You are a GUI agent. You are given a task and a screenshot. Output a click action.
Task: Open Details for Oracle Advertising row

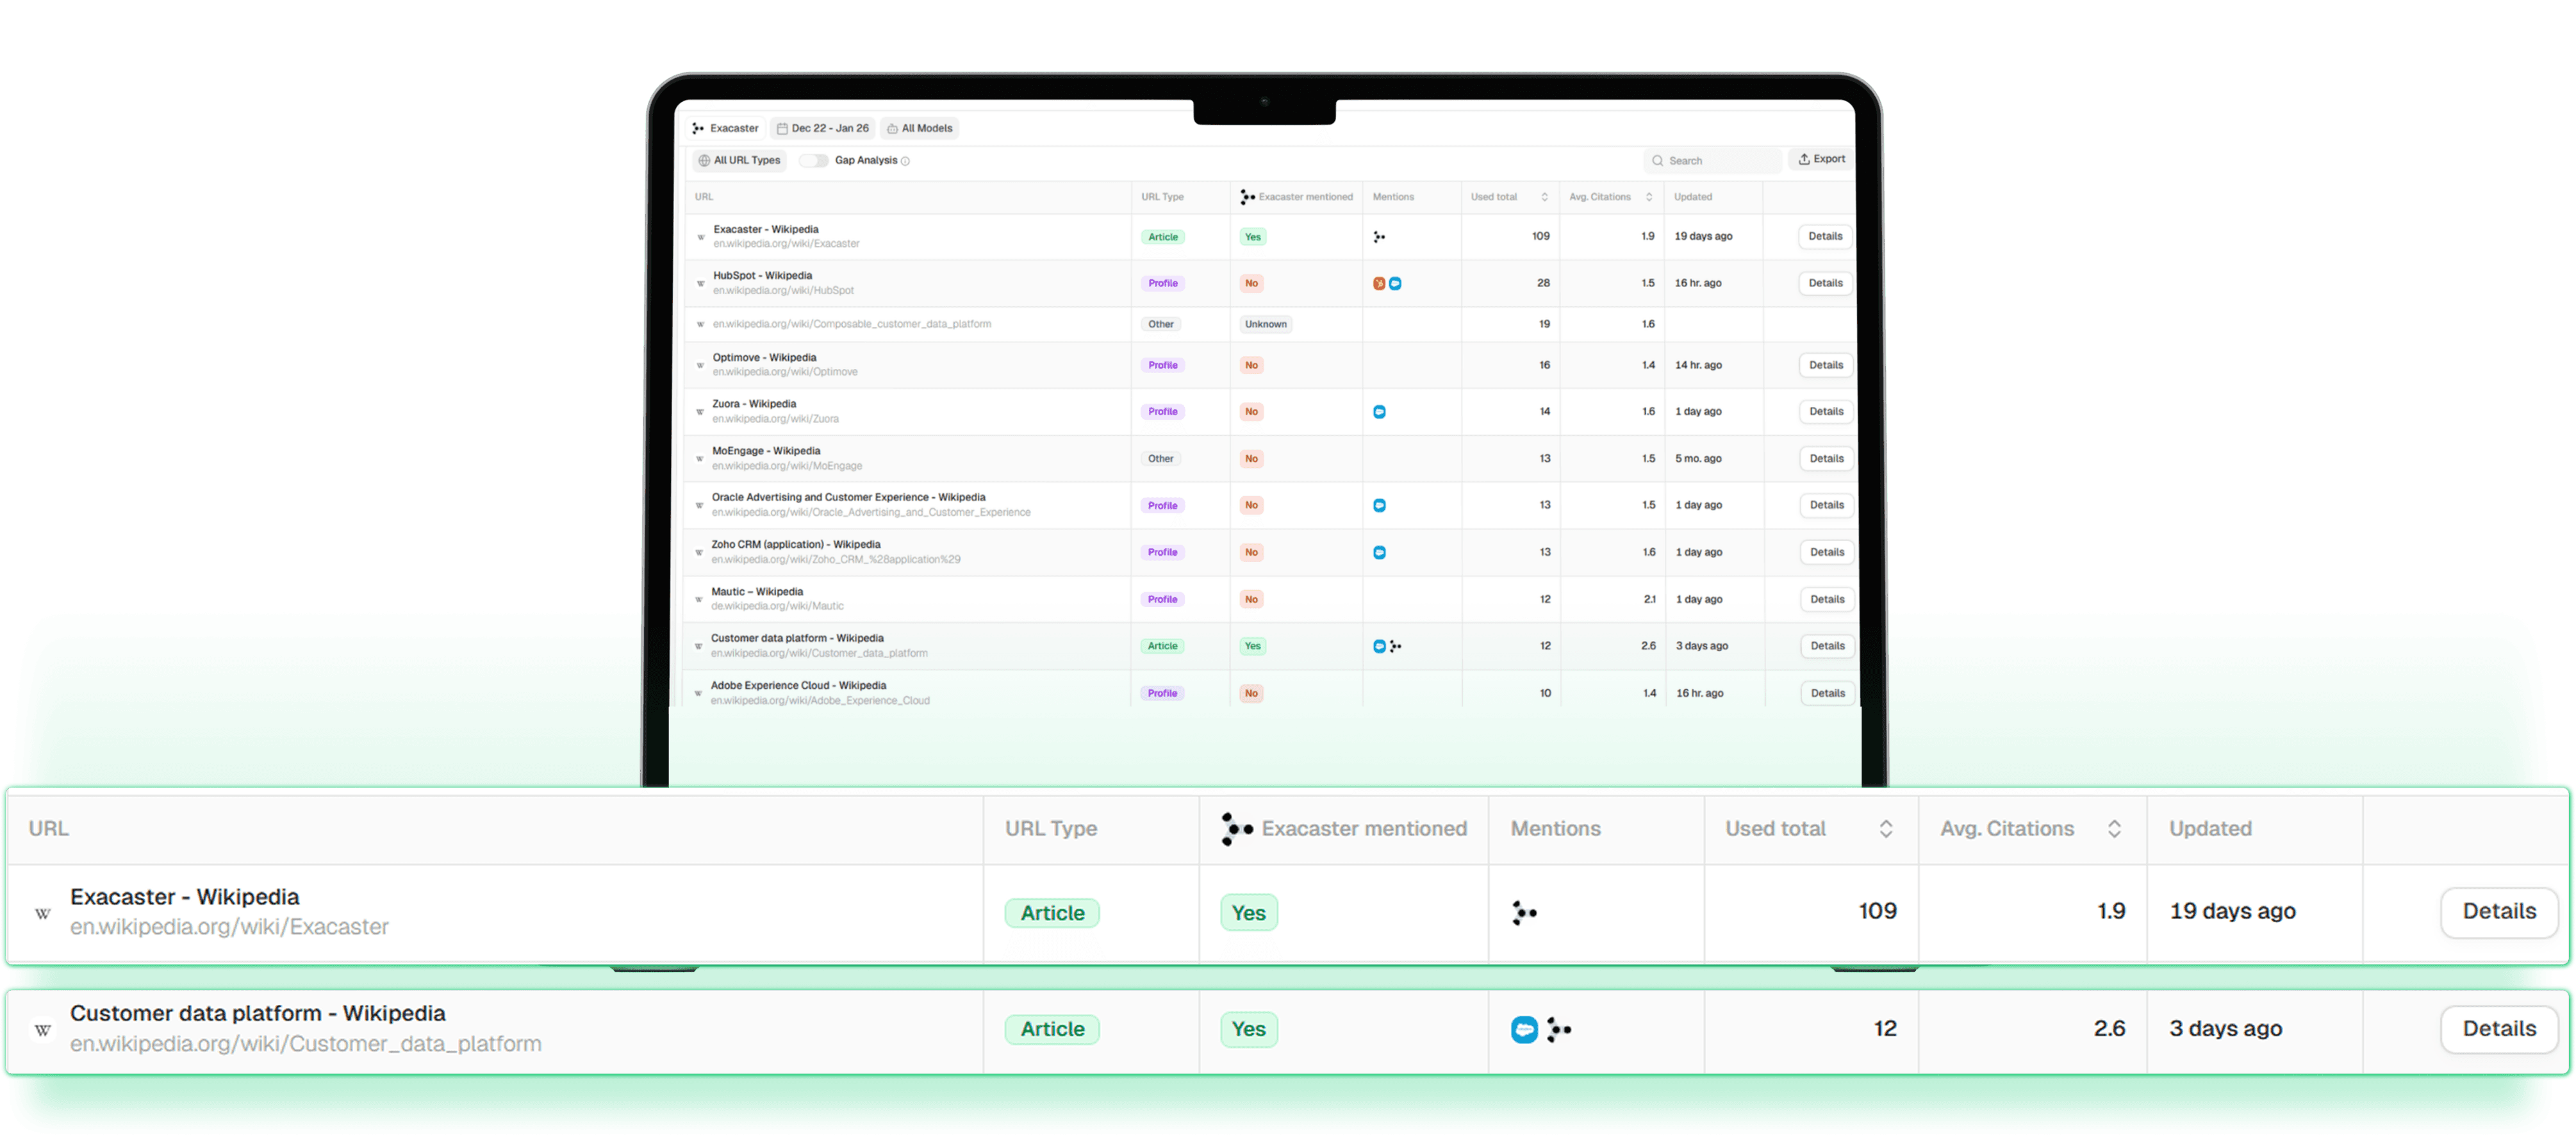[x=1827, y=506]
